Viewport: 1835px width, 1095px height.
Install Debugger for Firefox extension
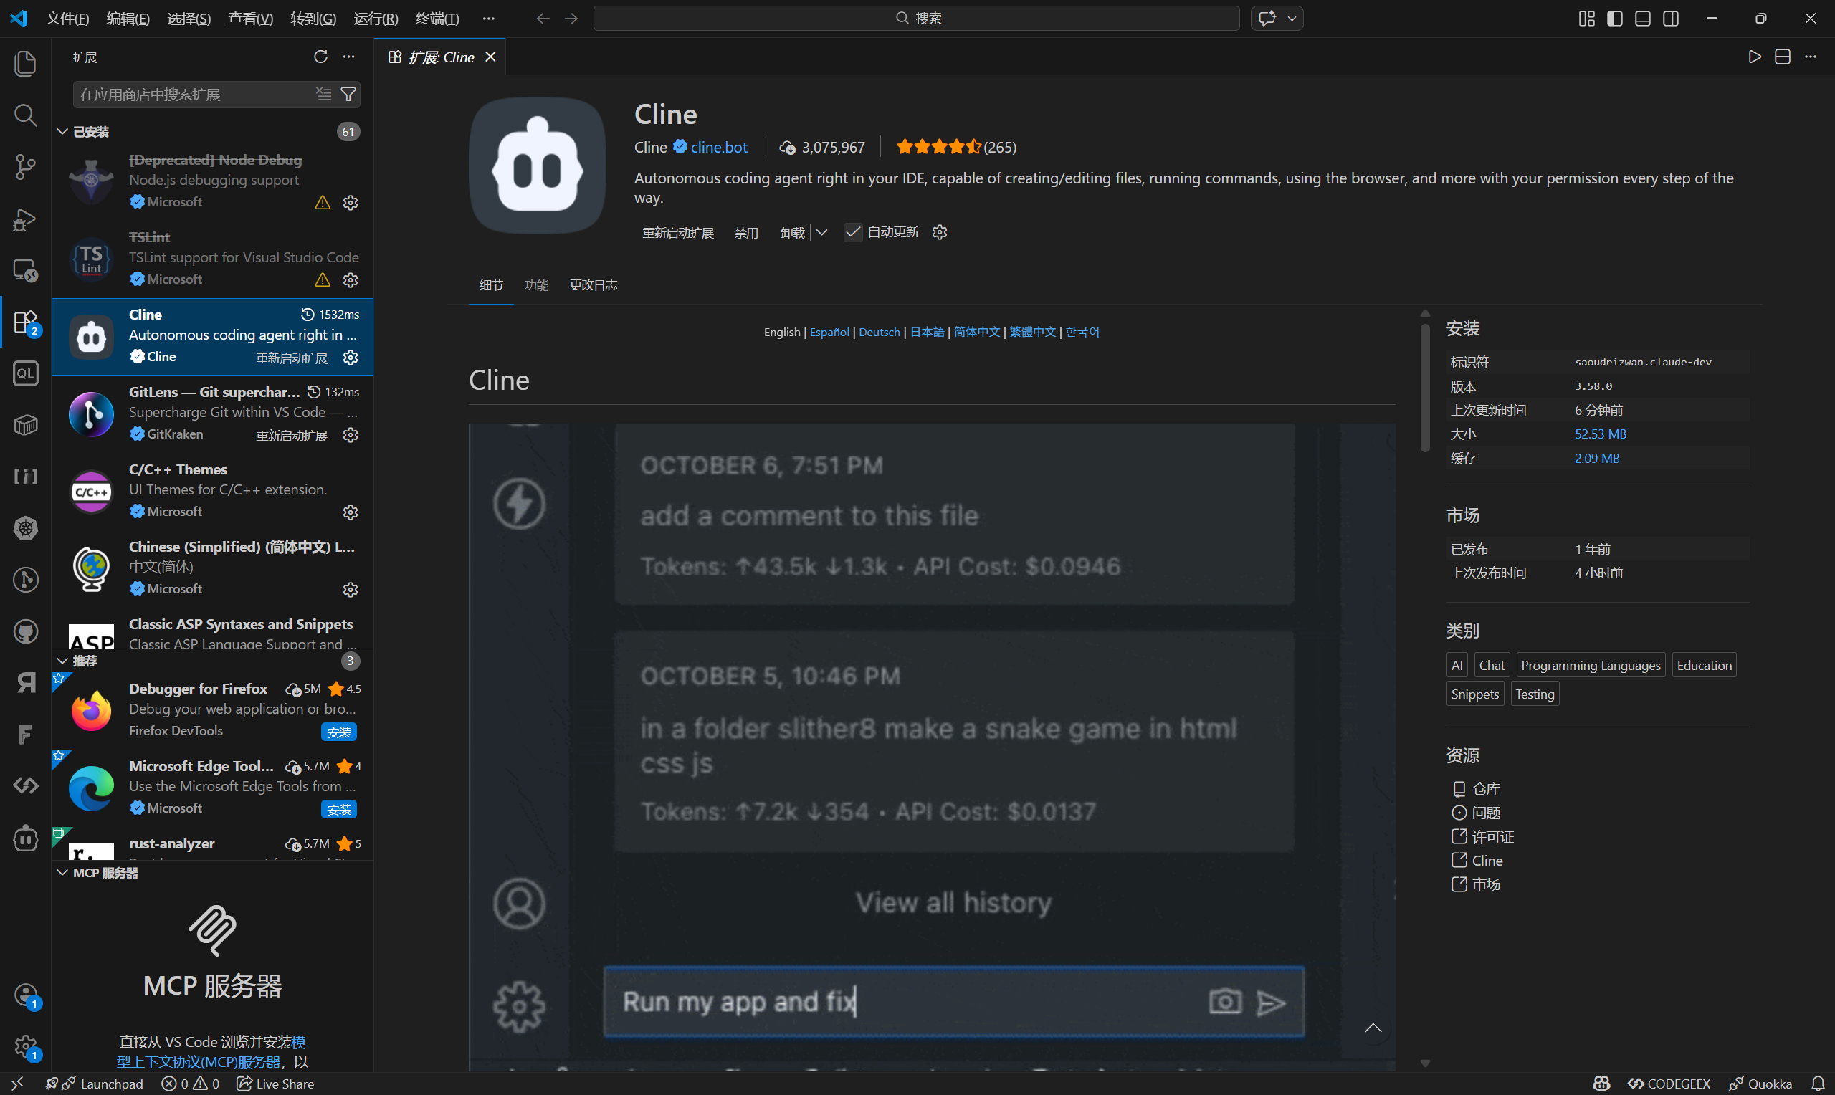pos(338,731)
